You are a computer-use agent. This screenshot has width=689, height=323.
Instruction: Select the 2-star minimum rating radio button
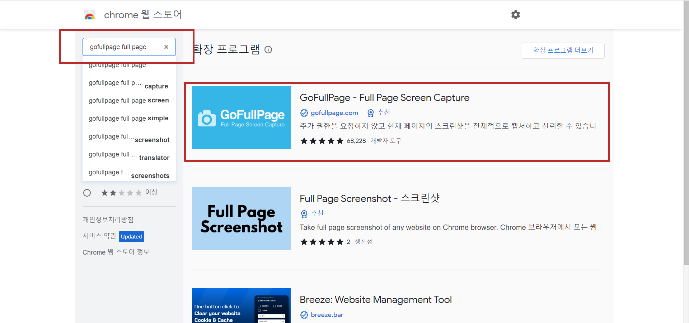[87, 193]
